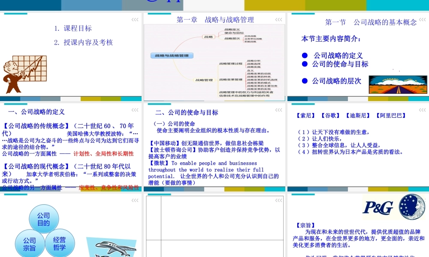Click the <<< icon on the 公司的使命与目标 slide
Image resolution: width=429 pixels, height=257 pixels.
tap(278, 110)
